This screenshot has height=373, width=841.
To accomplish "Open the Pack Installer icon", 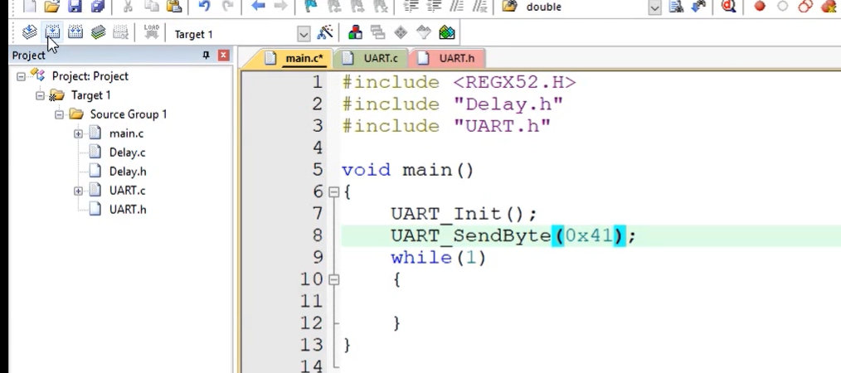I will click(447, 32).
